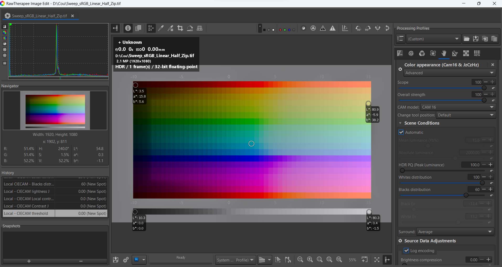502x267 pixels.
Task: Rotate the image 90 degrees counter-clockwise
Action: 359,28
